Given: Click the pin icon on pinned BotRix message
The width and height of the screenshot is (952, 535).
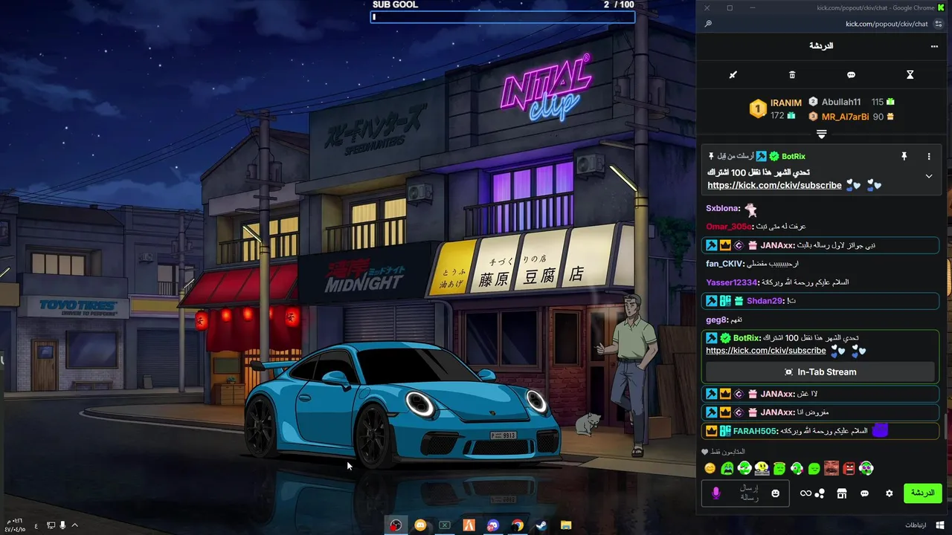Looking at the screenshot, I should (x=904, y=156).
